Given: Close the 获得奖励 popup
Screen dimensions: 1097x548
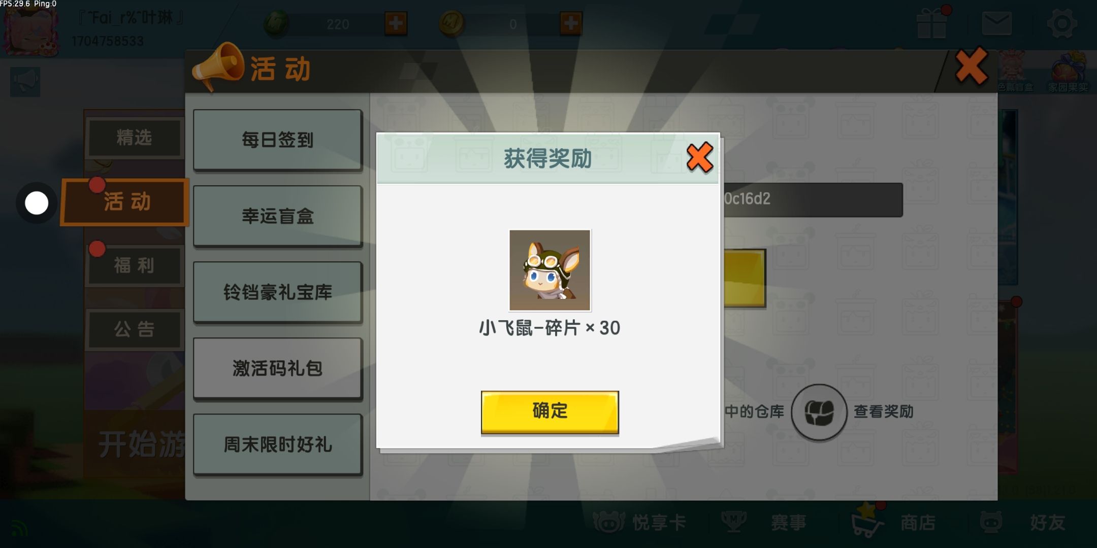Looking at the screenshot, I should pyautogui.click(x=700, y=158).
